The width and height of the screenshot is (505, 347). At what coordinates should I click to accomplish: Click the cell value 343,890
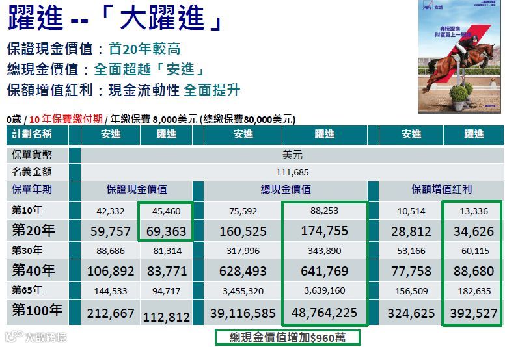(325, 251)
